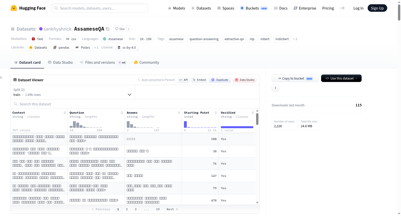The height and width of the screenshot is (216, 401).
Task: Click the question-answering tag
Action: click(204, 39)
